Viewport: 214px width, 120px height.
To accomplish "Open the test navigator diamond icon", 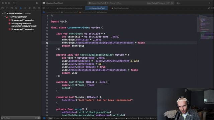I will [x=25, y=8].
